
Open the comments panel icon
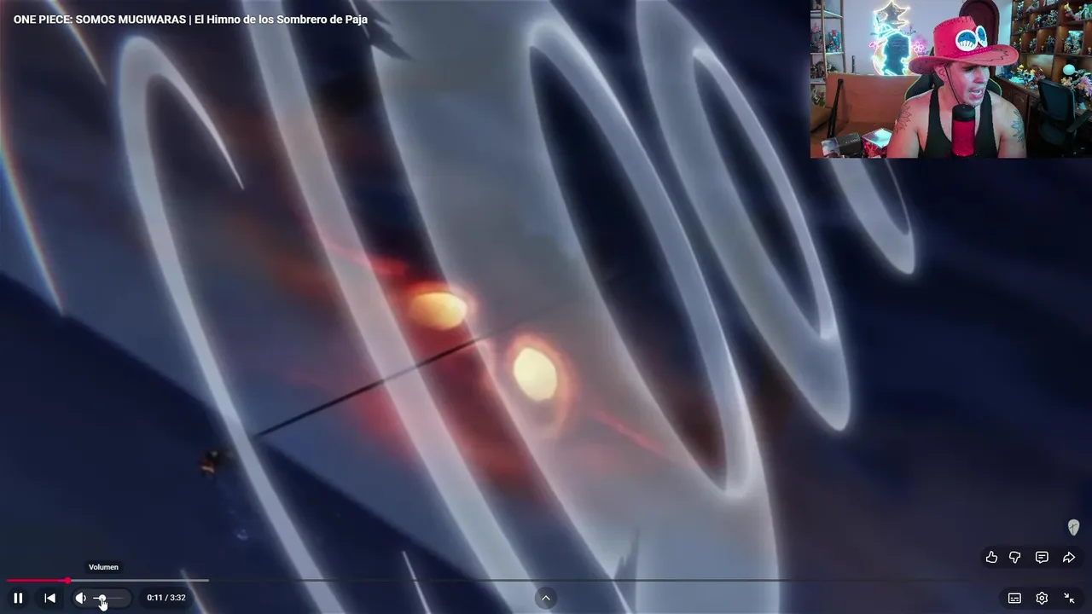1042,557
